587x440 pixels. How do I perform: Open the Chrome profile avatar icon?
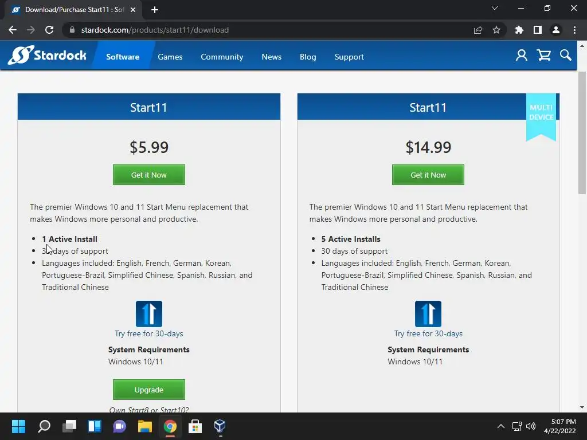pyautogui.click(x=556, y=30)
